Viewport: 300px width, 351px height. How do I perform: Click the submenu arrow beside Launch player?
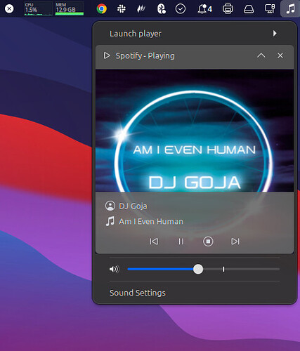pos(275,34)
